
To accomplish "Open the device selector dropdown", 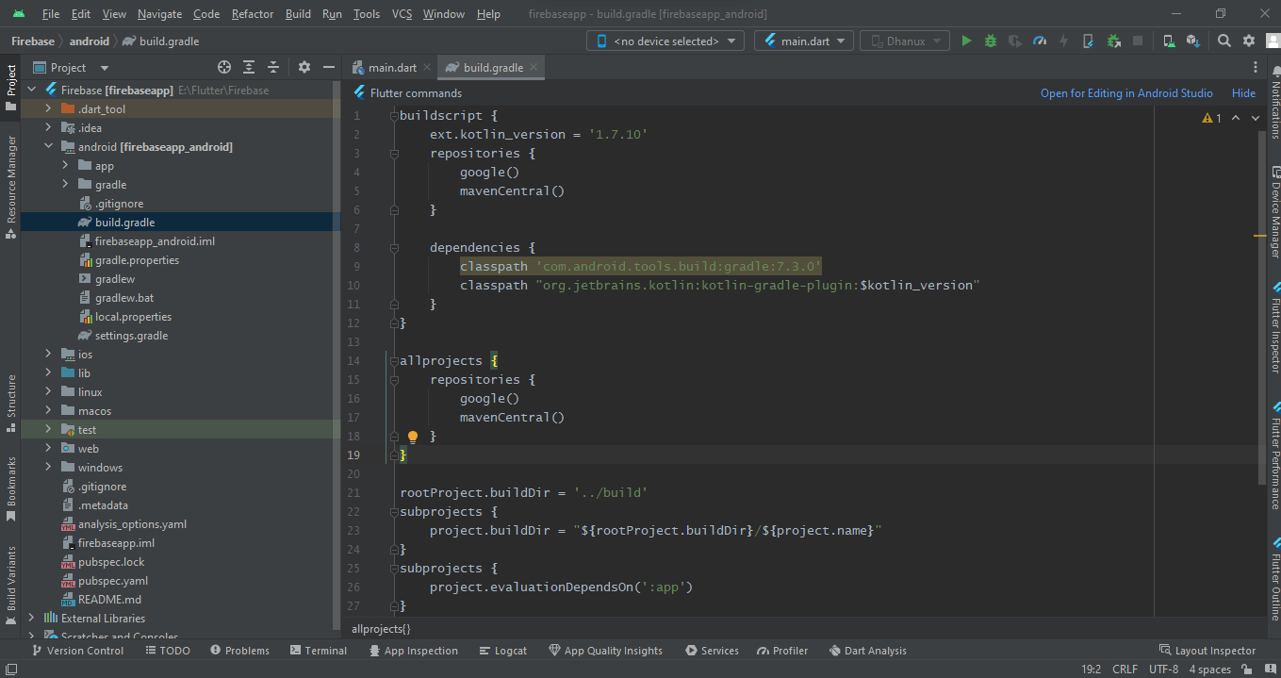I will click(x=665, y=41).
